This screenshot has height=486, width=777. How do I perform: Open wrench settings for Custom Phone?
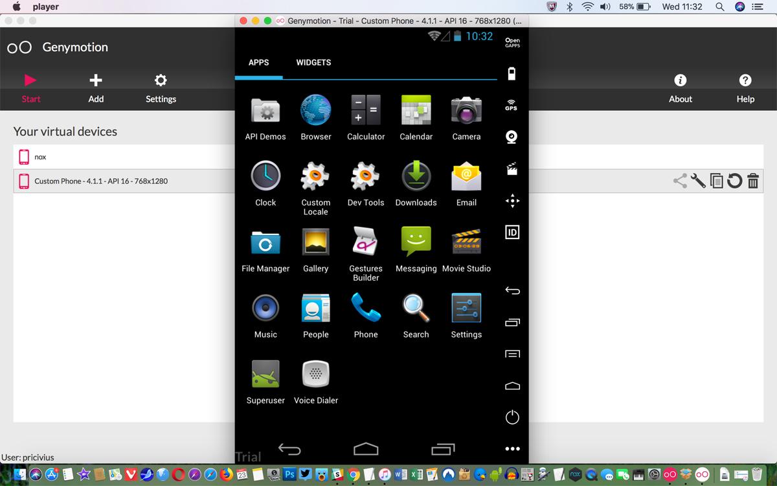[698, 181]
